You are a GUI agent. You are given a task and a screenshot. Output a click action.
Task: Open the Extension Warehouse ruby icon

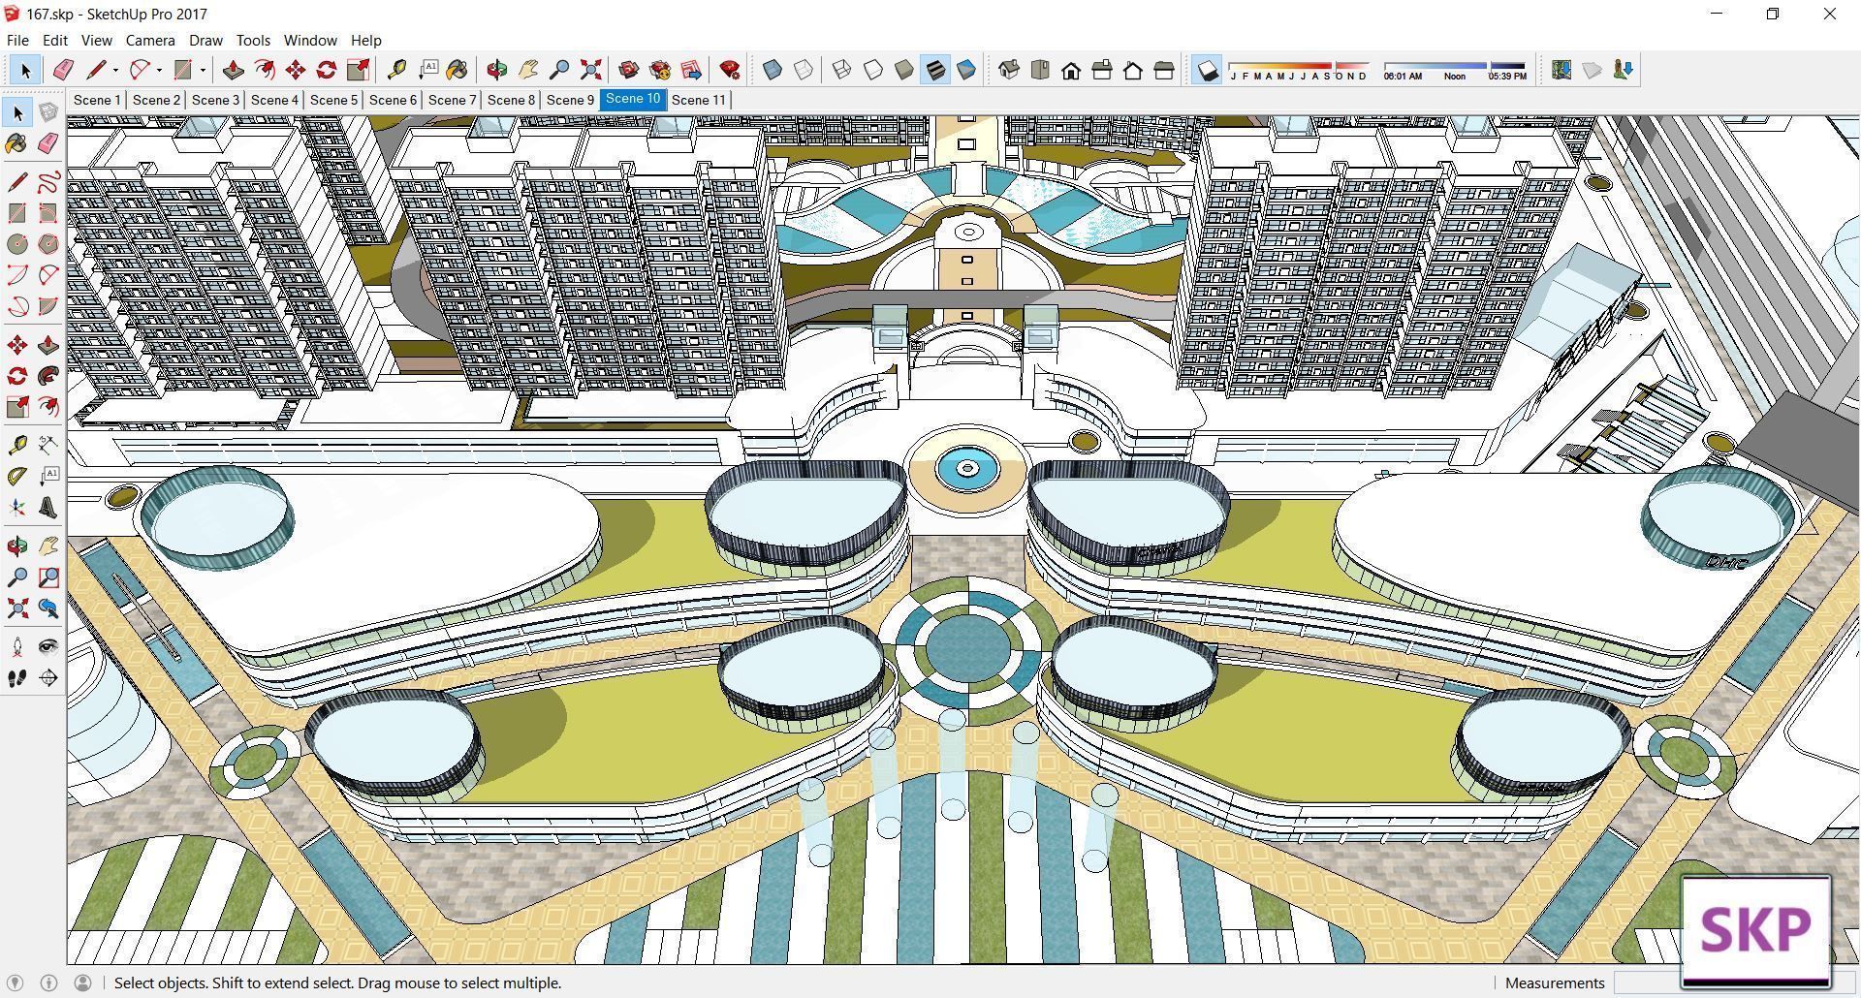point(730,70)
